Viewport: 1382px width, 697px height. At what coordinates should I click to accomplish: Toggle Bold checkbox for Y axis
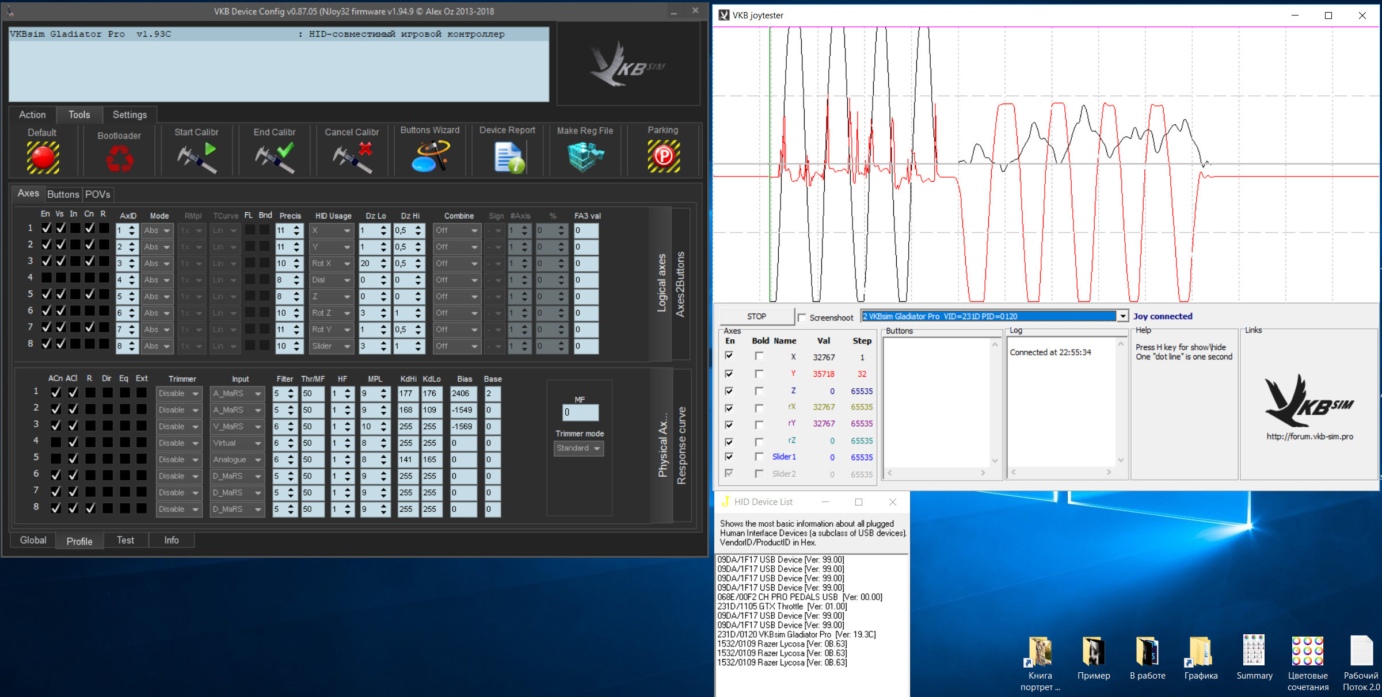tap(759, 374)
